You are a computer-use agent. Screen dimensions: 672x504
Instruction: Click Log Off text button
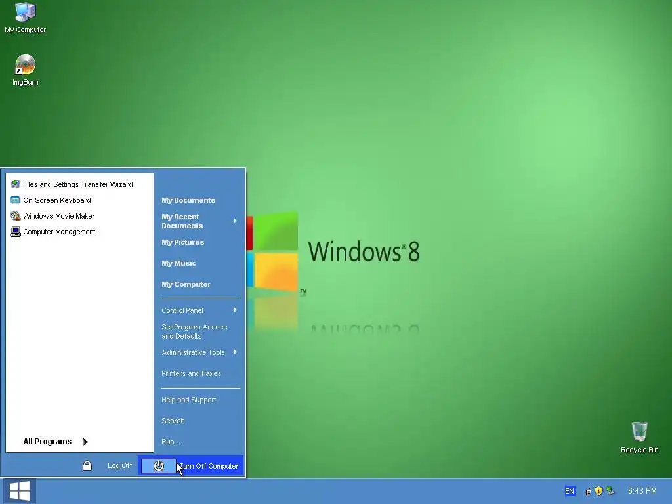coord(119,465)
